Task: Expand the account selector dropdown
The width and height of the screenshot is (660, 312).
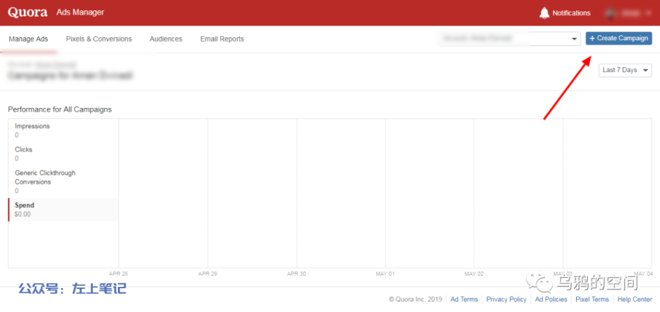Action: (509, 39)
